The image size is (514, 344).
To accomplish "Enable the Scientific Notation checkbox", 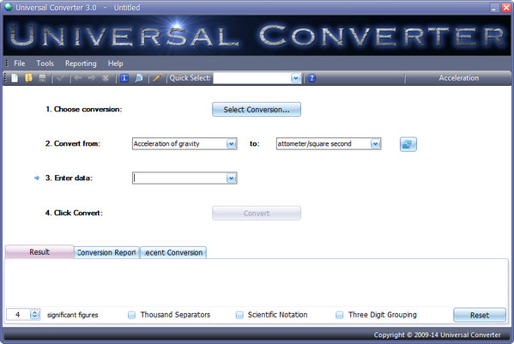I will tap(239, 315).
